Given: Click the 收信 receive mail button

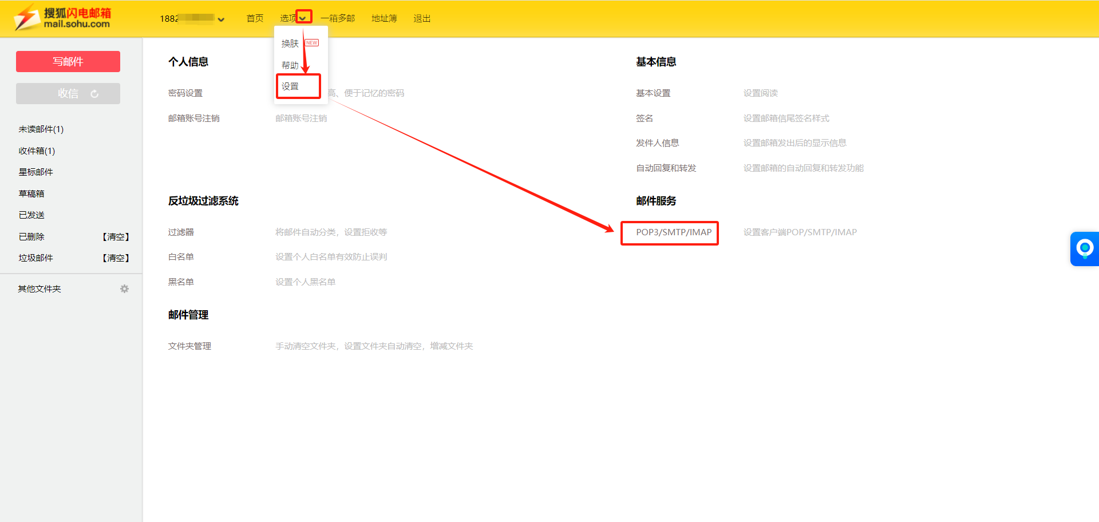Looking at the screenshot, I should [x=68, y=93].
